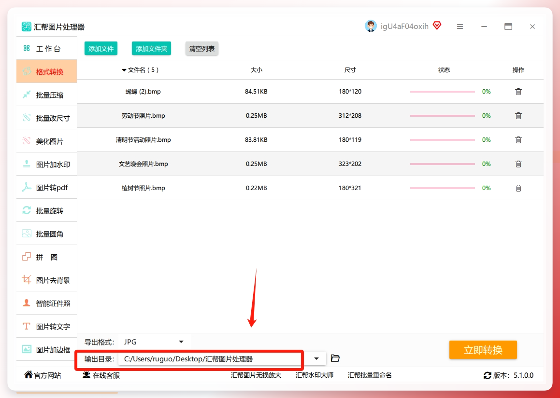Delete 文艺晚会照片.bmp with trash icon
Viewport: 560px width, 398px height.
(518, 164)
